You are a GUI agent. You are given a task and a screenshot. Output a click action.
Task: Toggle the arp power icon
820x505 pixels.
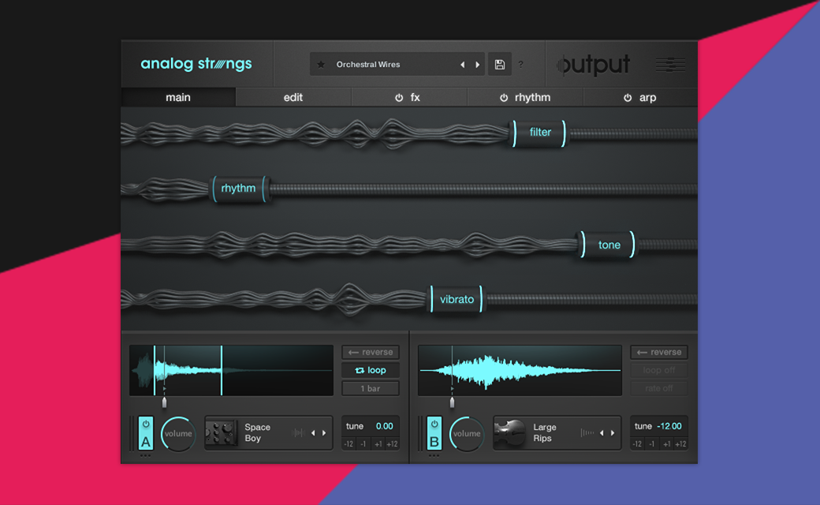click(x=628, y=98)
